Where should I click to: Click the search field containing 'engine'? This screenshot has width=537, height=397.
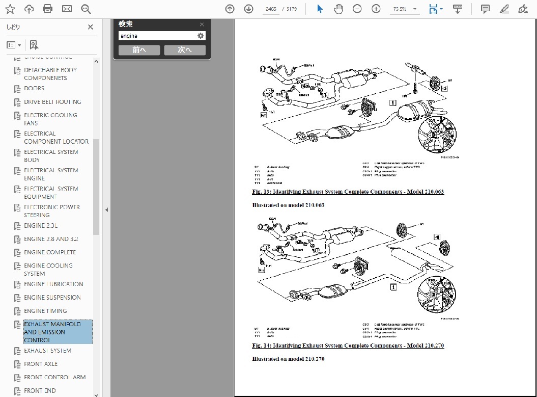point(157,36)
